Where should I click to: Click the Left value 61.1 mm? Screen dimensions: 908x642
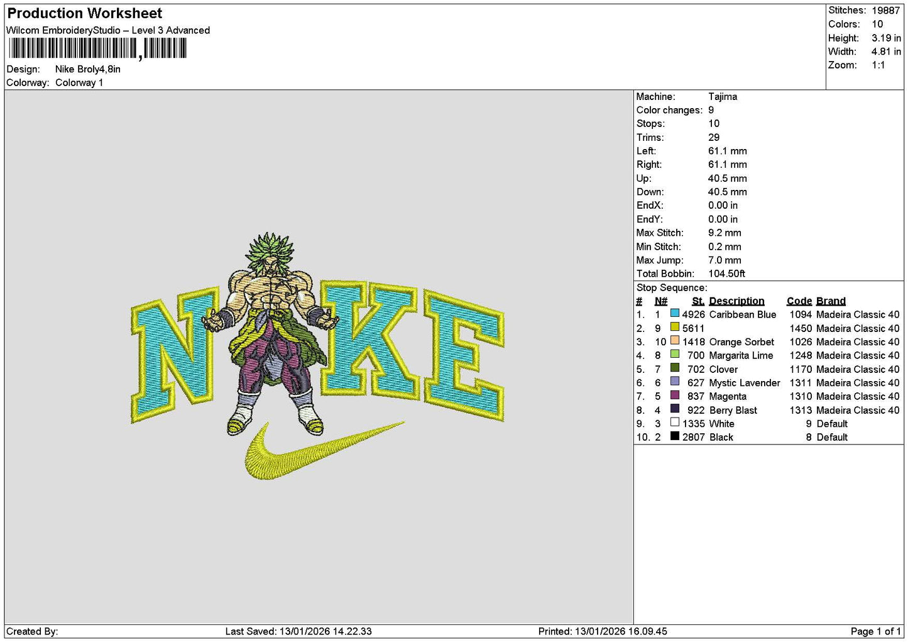pyautogui.click(x=727, y=152)
